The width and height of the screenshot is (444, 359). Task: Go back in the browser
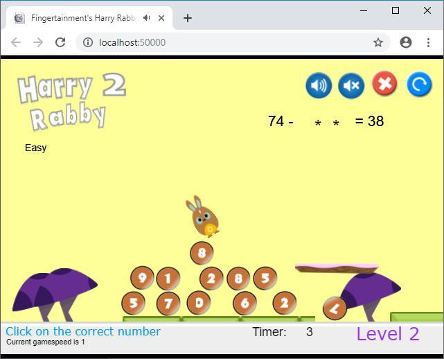click(x=16, y=42)
